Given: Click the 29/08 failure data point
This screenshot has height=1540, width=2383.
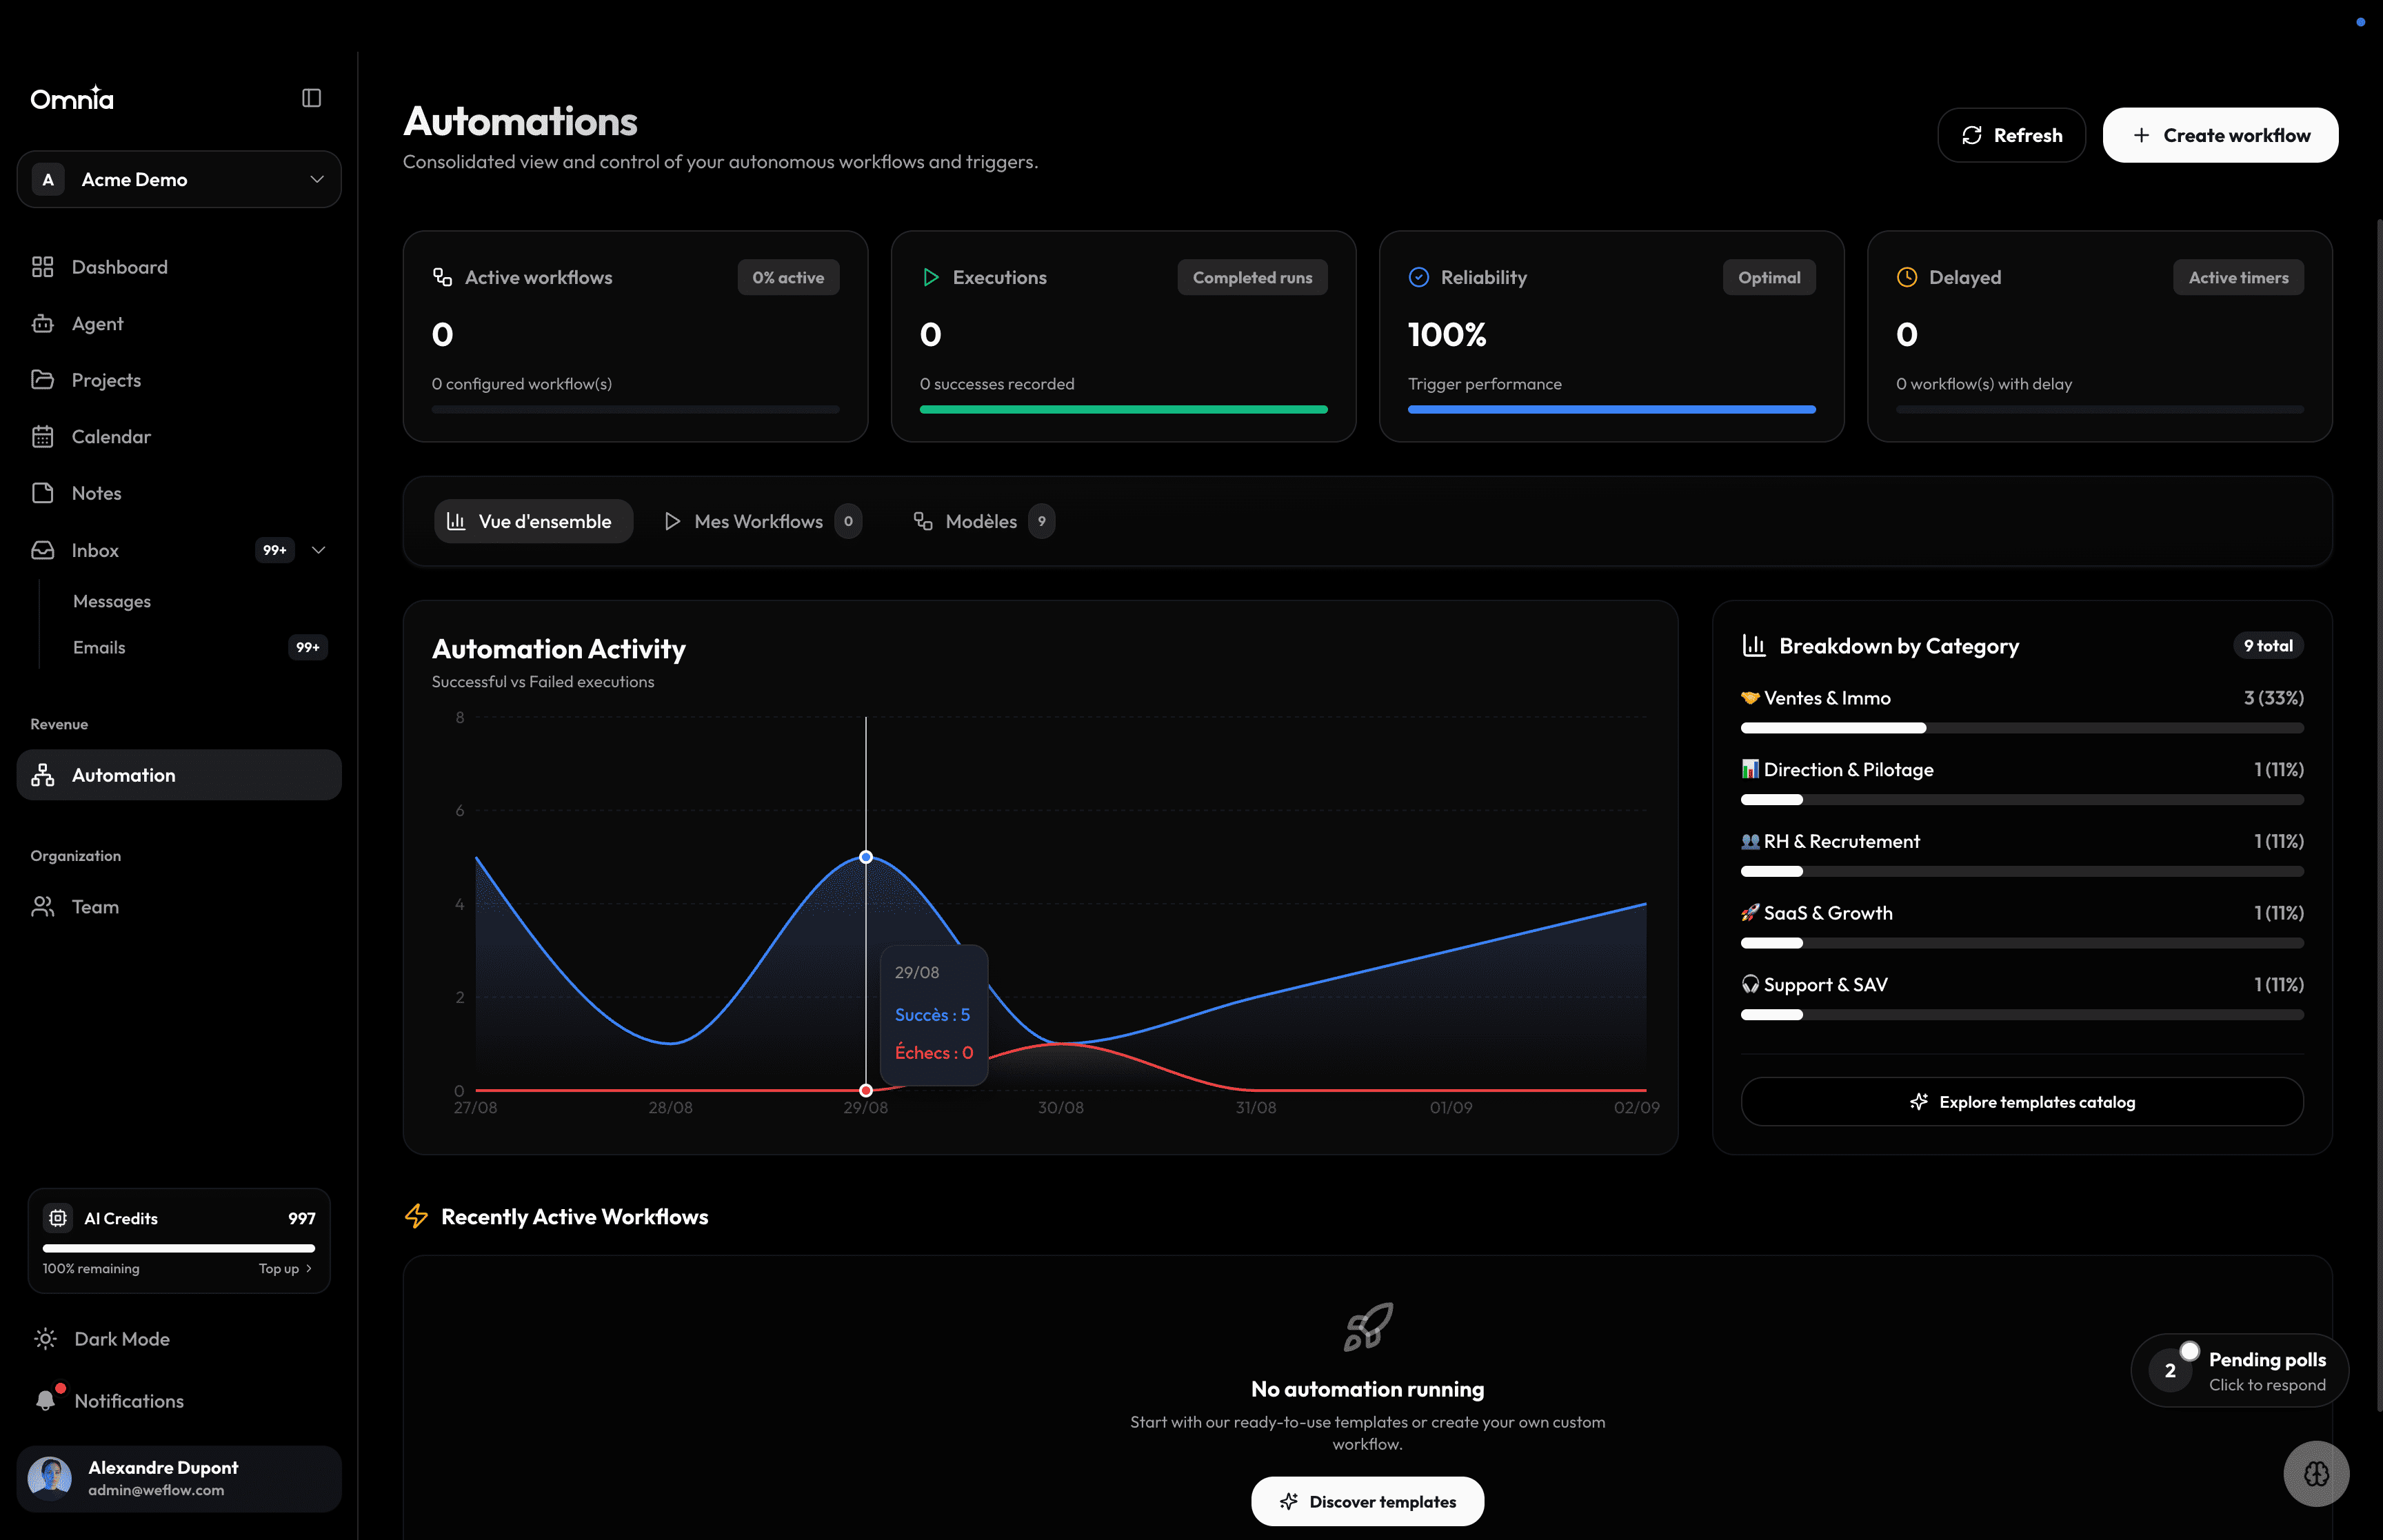Looking at the screenshot, I should (x=866, y=1090).
